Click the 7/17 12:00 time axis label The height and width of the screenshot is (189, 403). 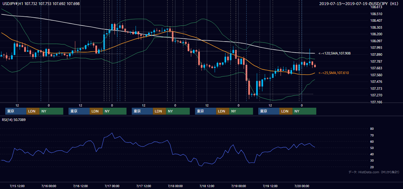point(143,186)
